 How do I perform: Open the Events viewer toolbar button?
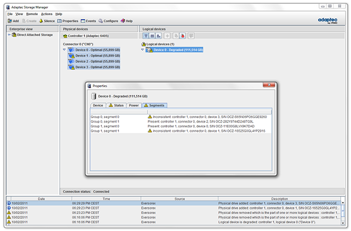pos(88,21)
